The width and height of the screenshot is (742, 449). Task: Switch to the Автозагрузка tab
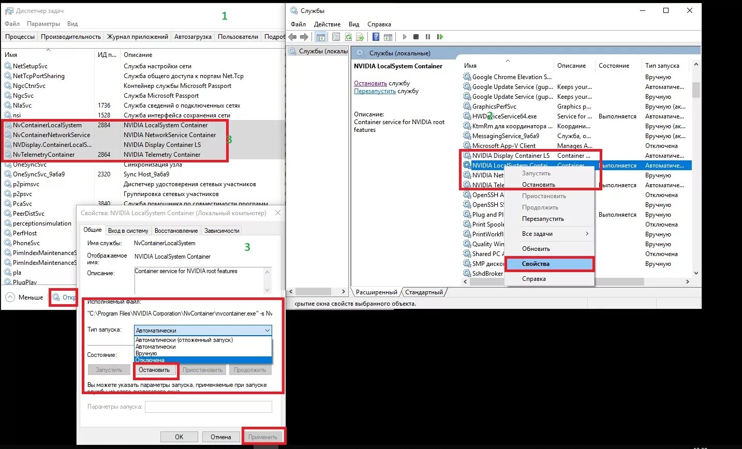[193, 37]
